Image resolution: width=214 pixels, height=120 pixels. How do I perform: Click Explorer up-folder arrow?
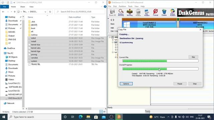click(x=15, y=12)
